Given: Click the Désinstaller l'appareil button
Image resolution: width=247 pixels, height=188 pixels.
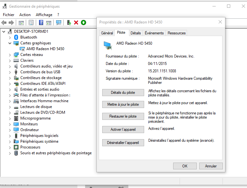Looking at the screenshot, I should pyautogui.click(x=123, y=143).
